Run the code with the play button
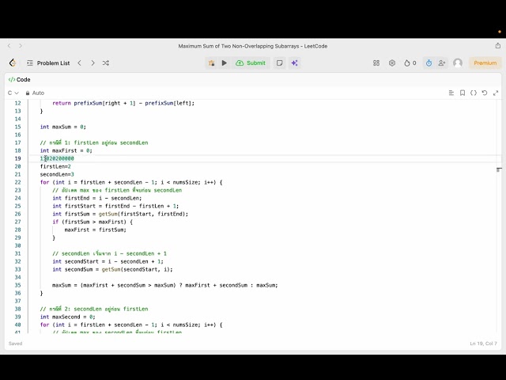This screenshot has height=380, width=506. point(225,63)
